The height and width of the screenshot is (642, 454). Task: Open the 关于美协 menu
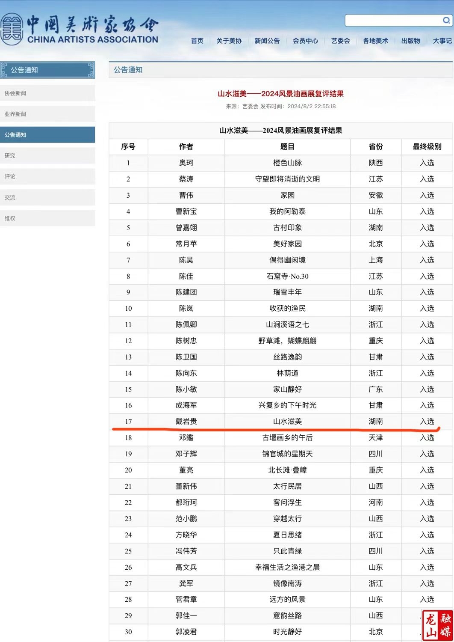(x=229, y=41)
